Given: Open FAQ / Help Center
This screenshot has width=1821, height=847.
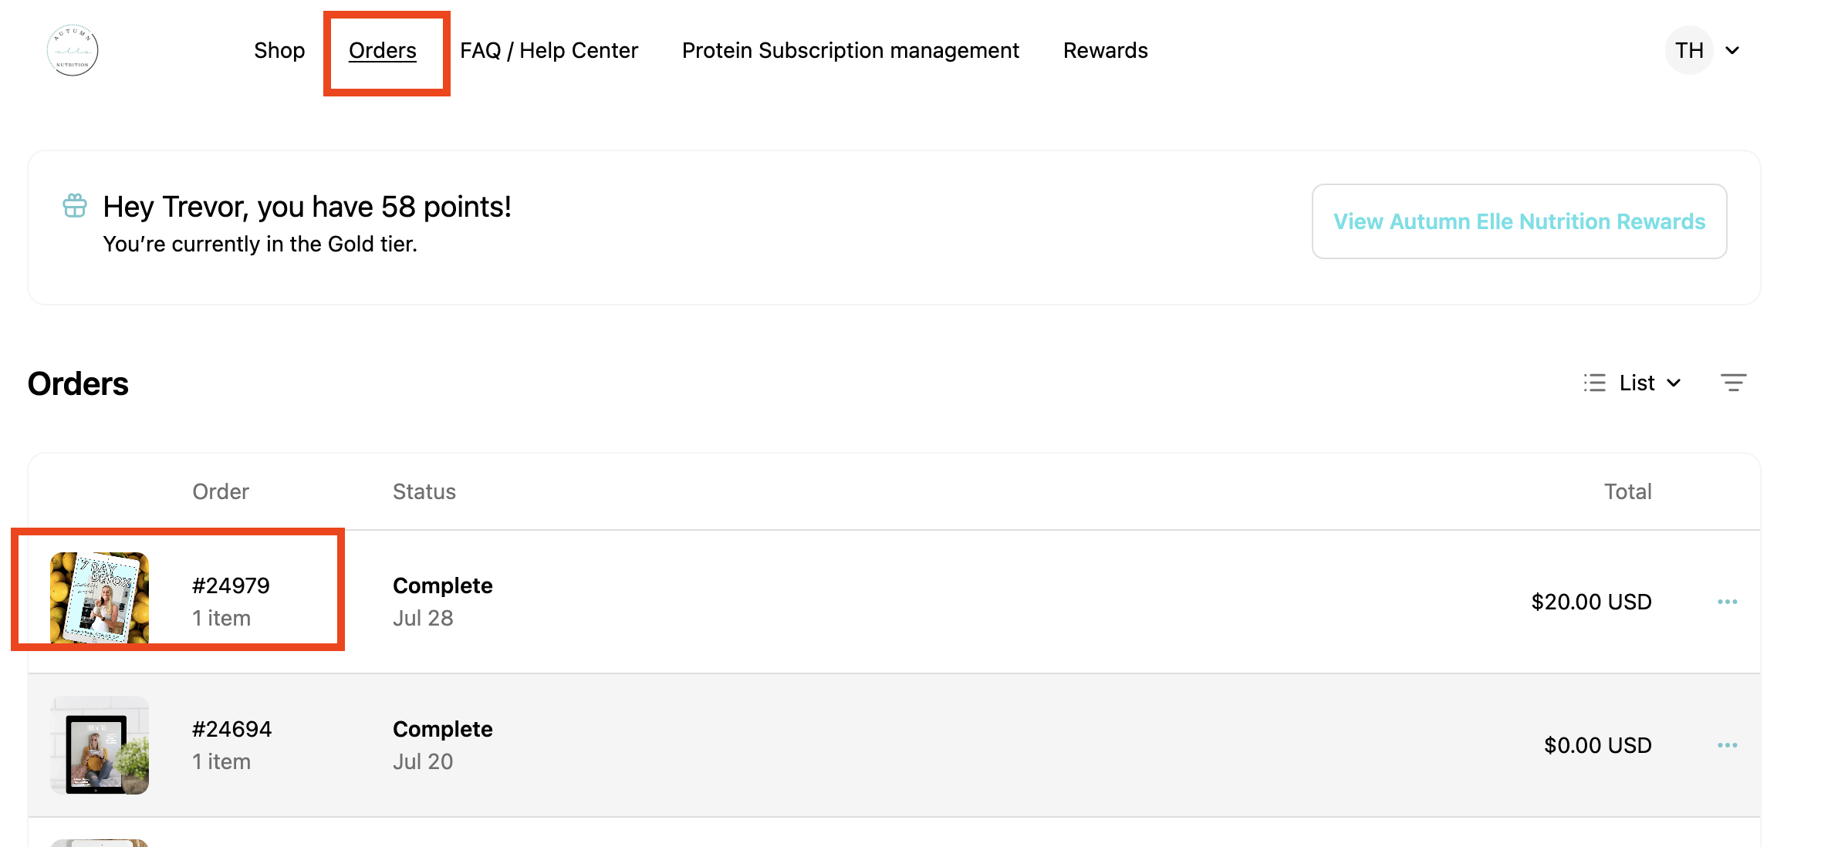Looking at the screenshot, I should tap(549, 50).
